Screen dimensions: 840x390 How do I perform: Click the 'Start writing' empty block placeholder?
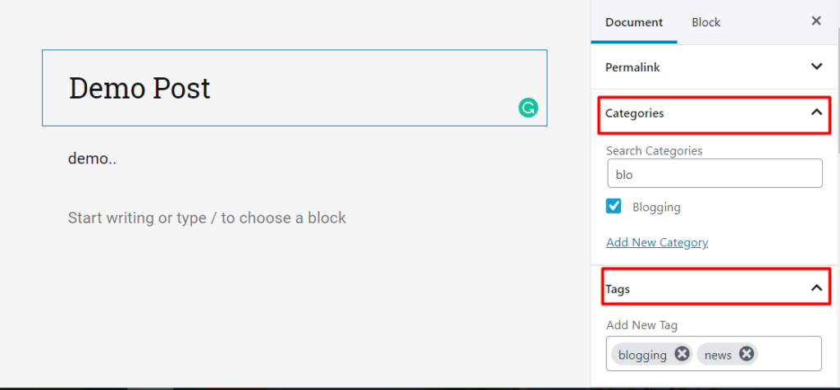click(x=207, y=218)
